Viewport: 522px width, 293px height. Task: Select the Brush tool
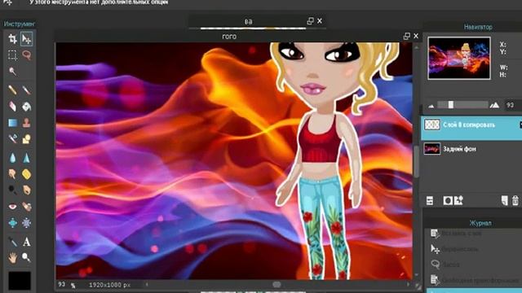coord(26,90)
